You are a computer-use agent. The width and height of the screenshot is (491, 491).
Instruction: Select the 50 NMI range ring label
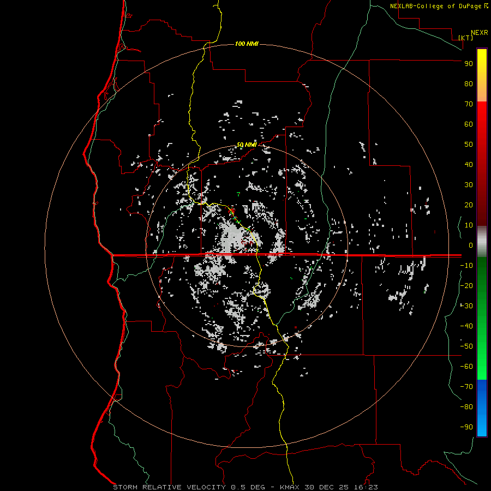coord(247,145)
